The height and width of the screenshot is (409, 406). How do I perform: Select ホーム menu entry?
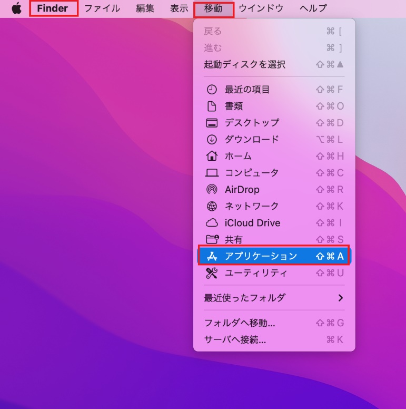[x=274, y=156]
